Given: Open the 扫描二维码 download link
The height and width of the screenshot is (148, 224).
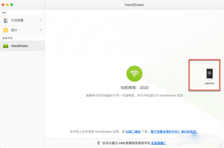Looking at the screenshot, I should pyautogui.click(x=133, y=132).
